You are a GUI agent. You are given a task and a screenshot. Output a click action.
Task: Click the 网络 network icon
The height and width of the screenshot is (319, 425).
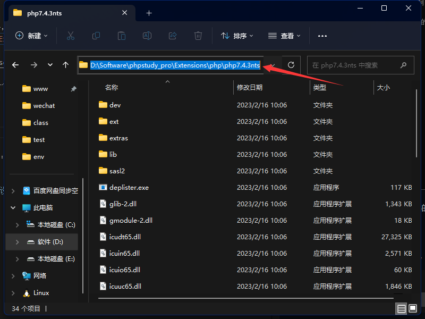26,276
